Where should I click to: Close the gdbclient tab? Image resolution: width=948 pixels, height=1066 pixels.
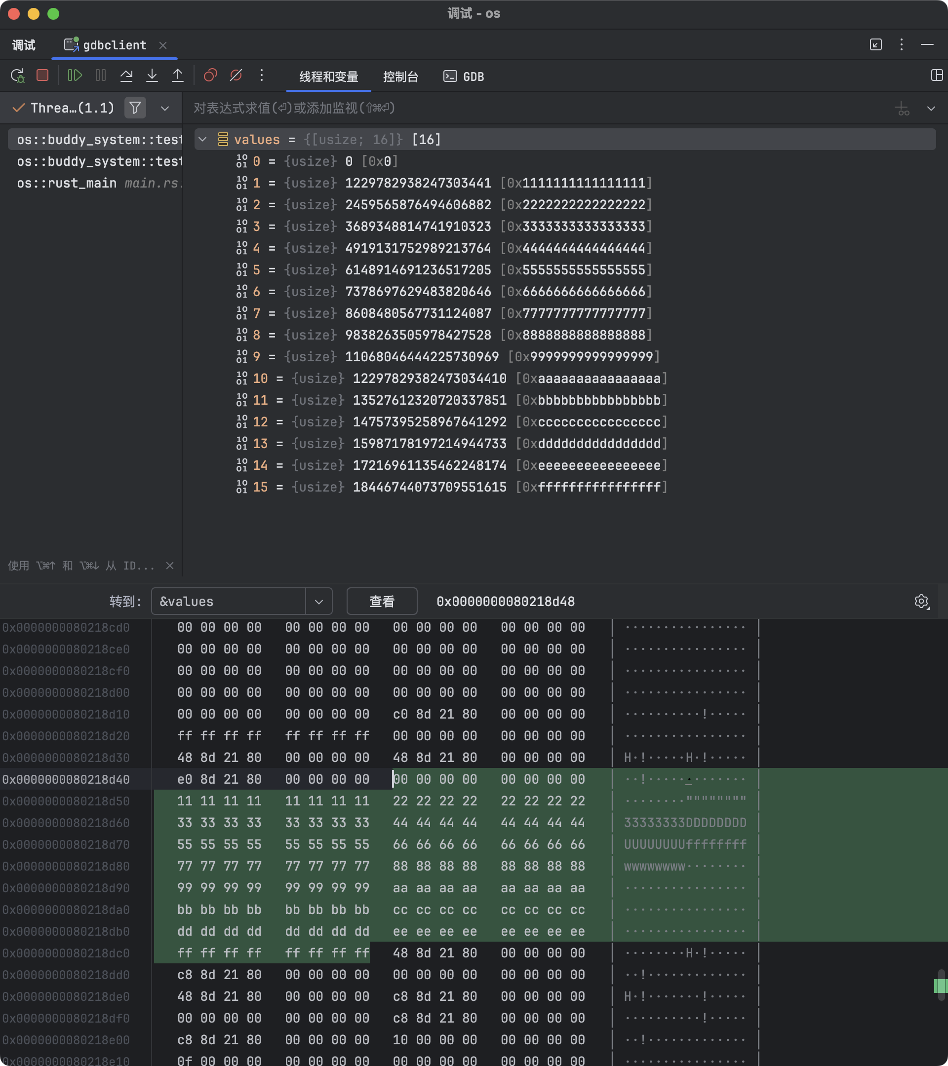pyautogui.click(x=163, y=45)
